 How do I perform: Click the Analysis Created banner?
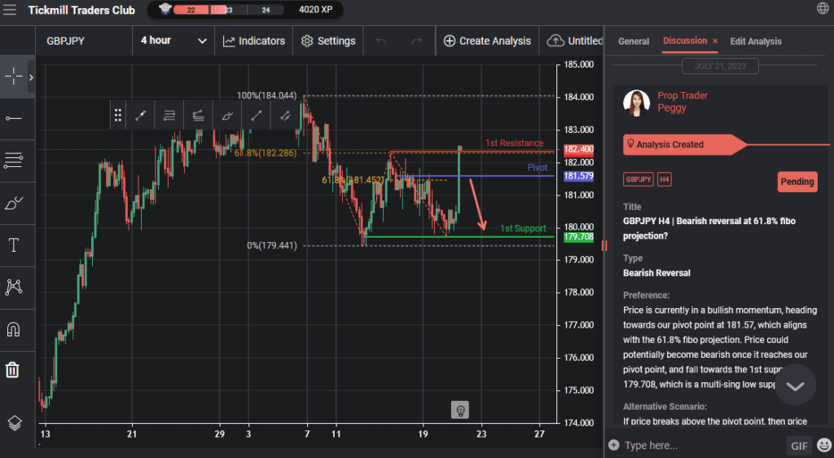tap(684, 144)
